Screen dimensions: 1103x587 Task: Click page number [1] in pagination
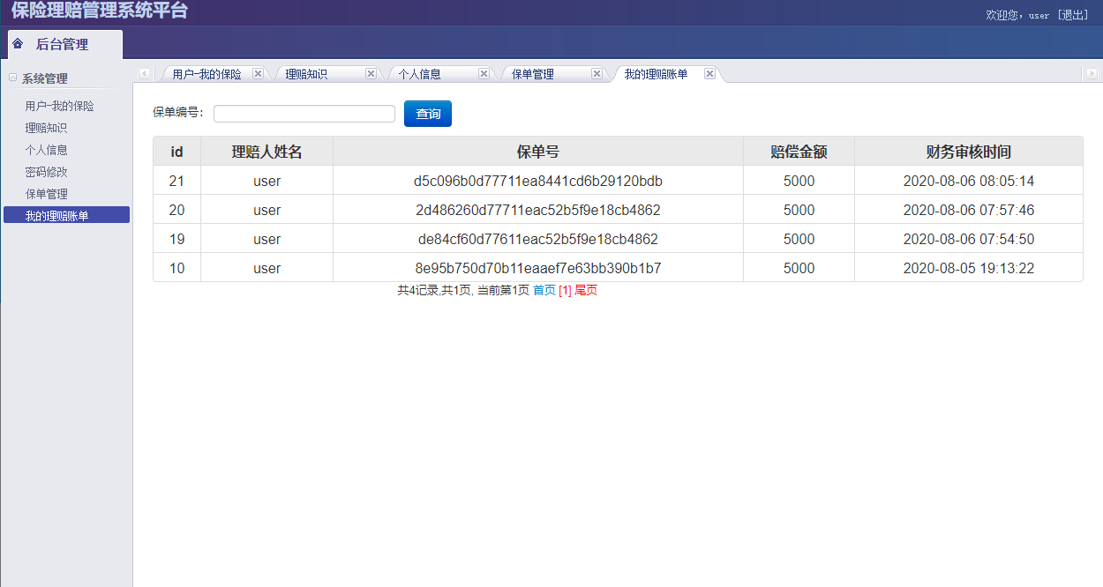[565, 290]
